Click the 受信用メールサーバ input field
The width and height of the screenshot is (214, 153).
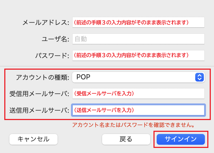(x=138, y=94)
